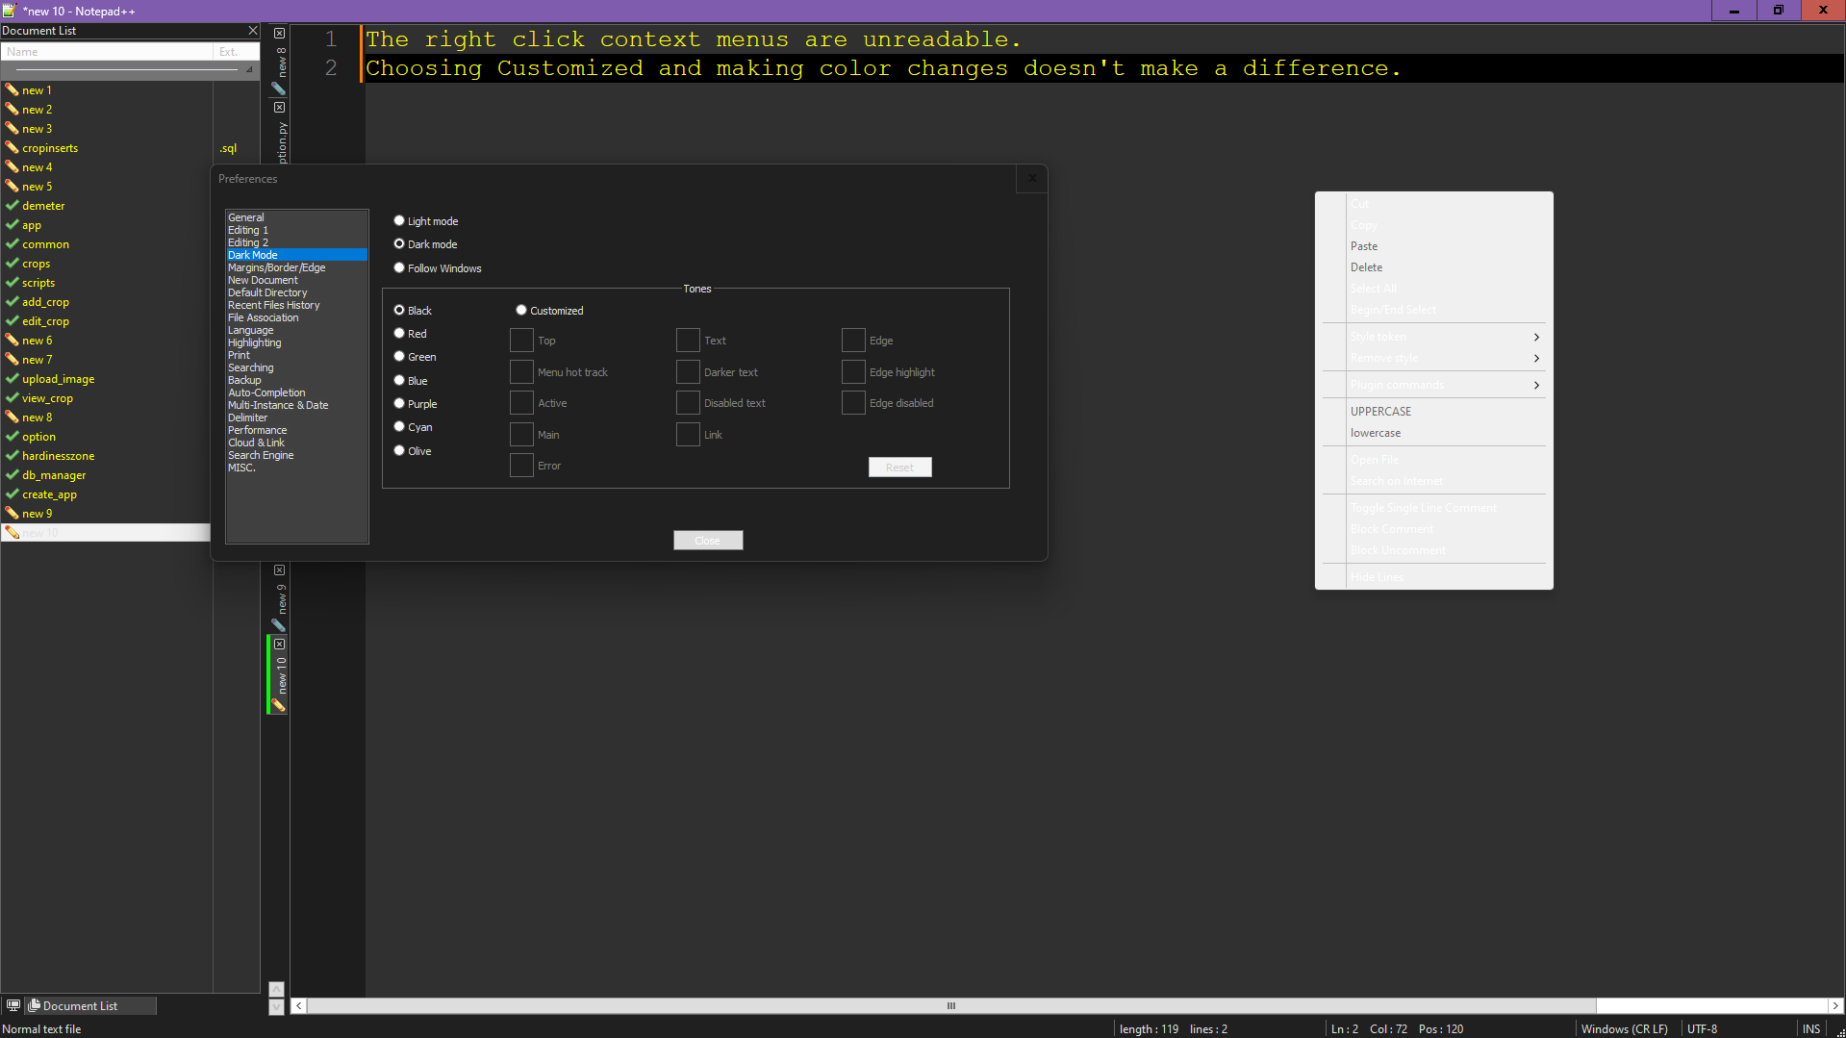Click the pencil icon on new 10 tab
This screenshot has width=1846, height=1038.
[x=278, y=706]
